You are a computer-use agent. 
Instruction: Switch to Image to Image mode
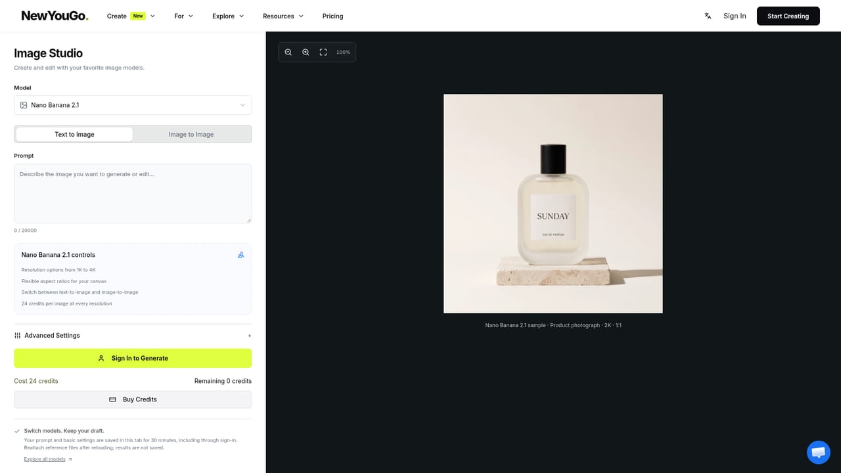point(191,134)
